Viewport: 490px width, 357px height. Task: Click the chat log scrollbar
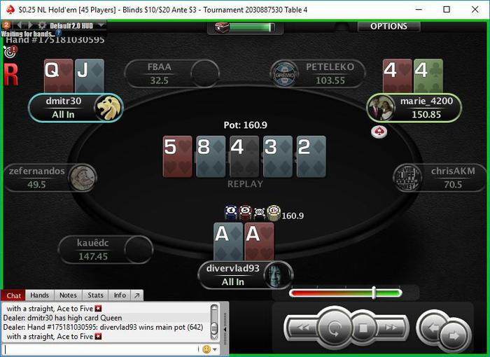click(x=214, y=322)
